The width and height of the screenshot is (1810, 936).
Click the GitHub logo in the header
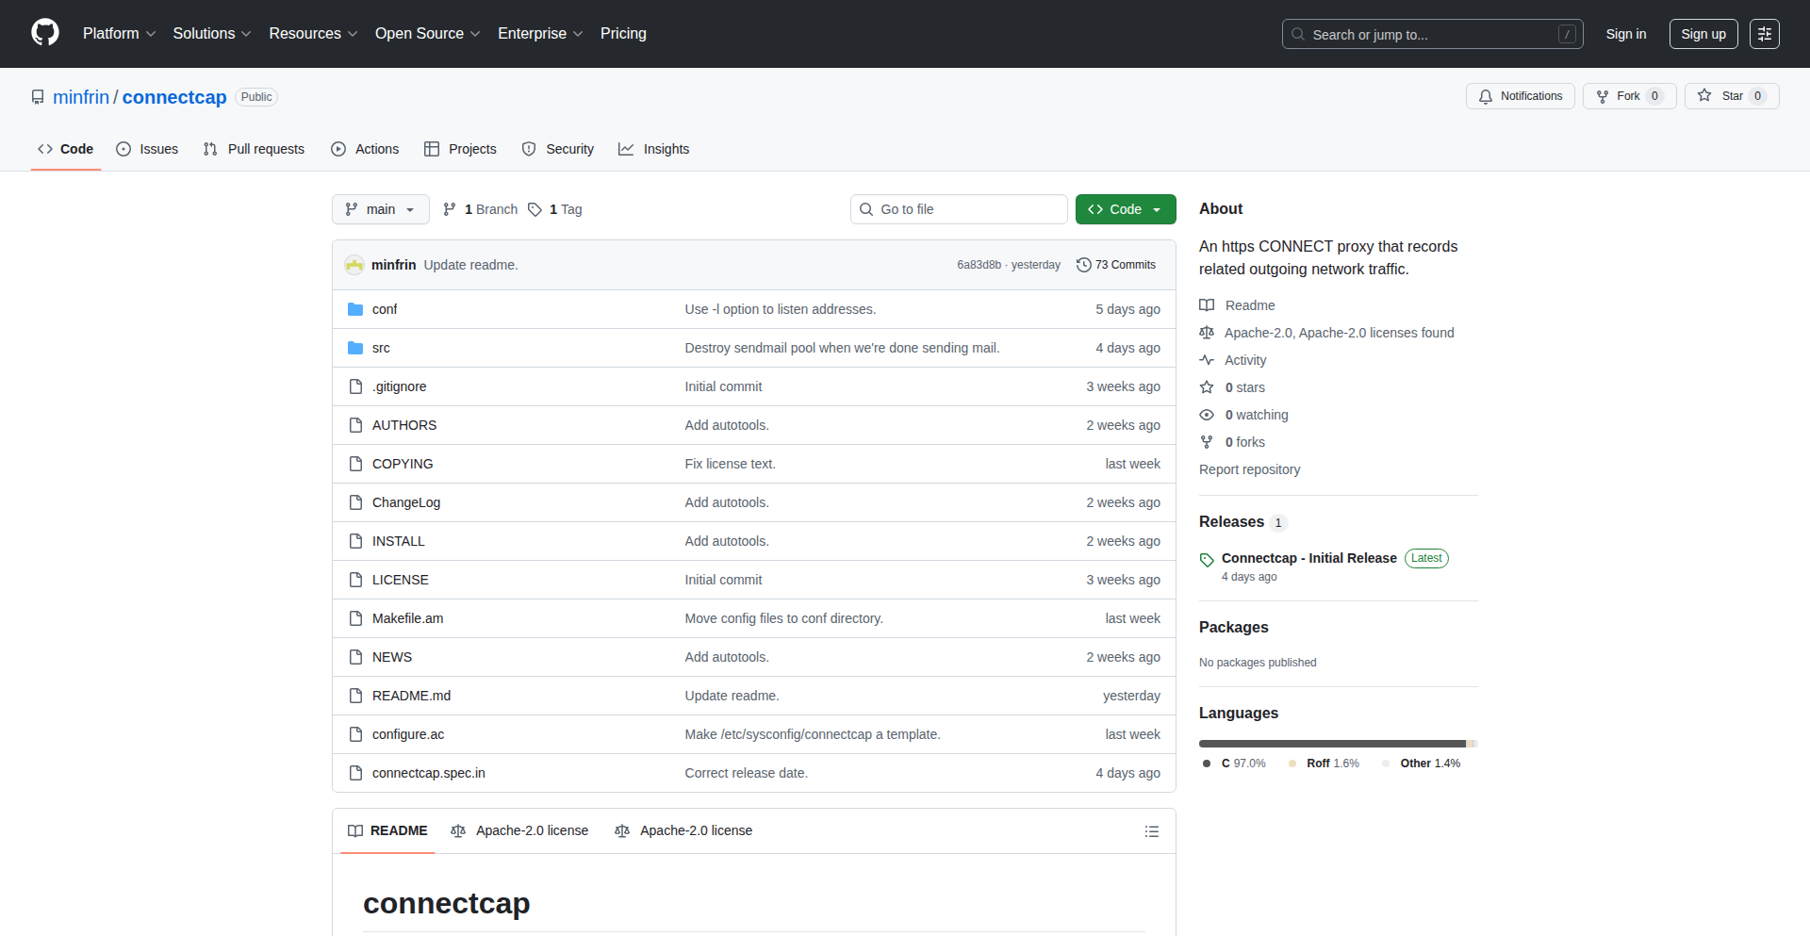pos(45,33)
